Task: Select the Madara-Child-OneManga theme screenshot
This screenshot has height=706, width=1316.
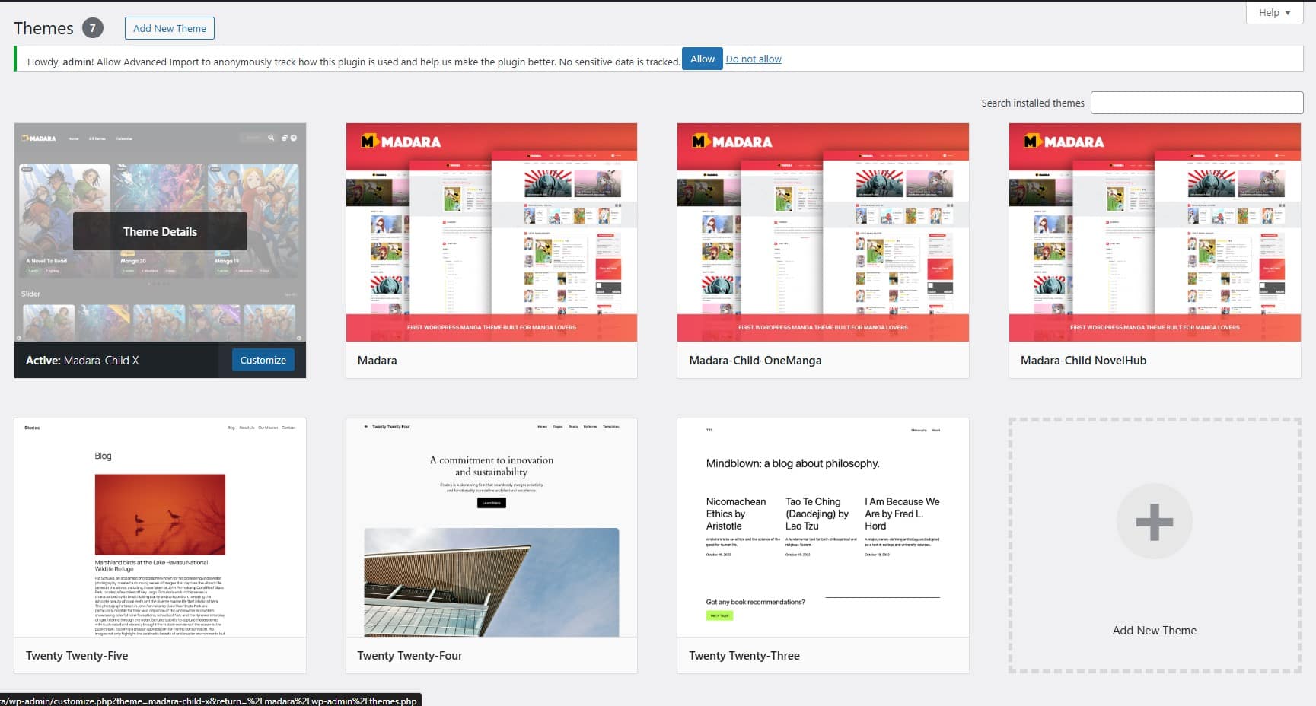Action: coord(823,233)
